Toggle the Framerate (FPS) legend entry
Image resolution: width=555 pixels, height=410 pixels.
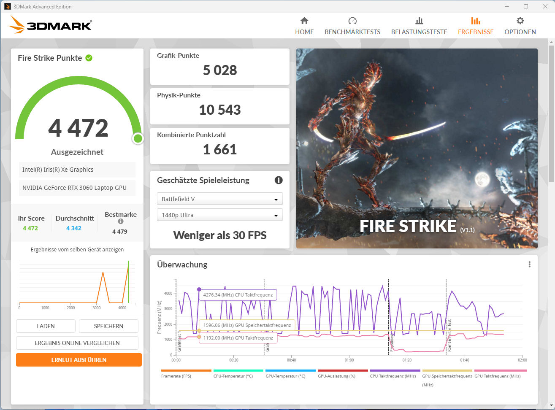[x=186, y=374]
